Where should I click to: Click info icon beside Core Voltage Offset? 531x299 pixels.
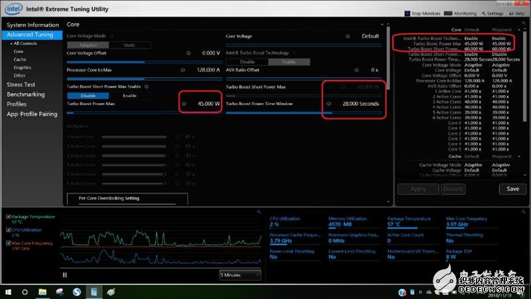(189, 53)
